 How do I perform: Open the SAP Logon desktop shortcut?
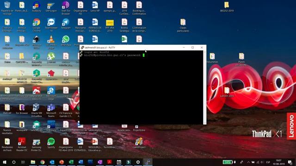51,7
